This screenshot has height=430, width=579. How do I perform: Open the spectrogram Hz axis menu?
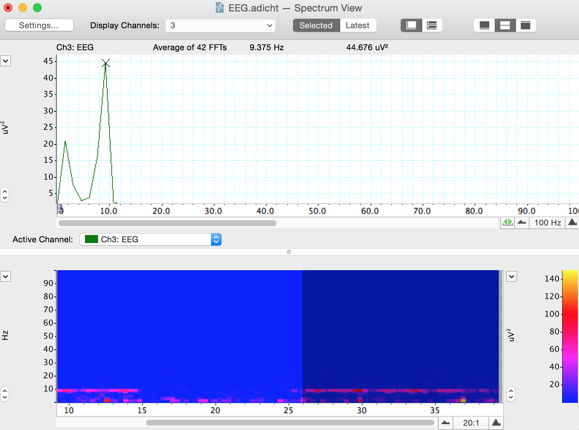[x=5, y=276]
